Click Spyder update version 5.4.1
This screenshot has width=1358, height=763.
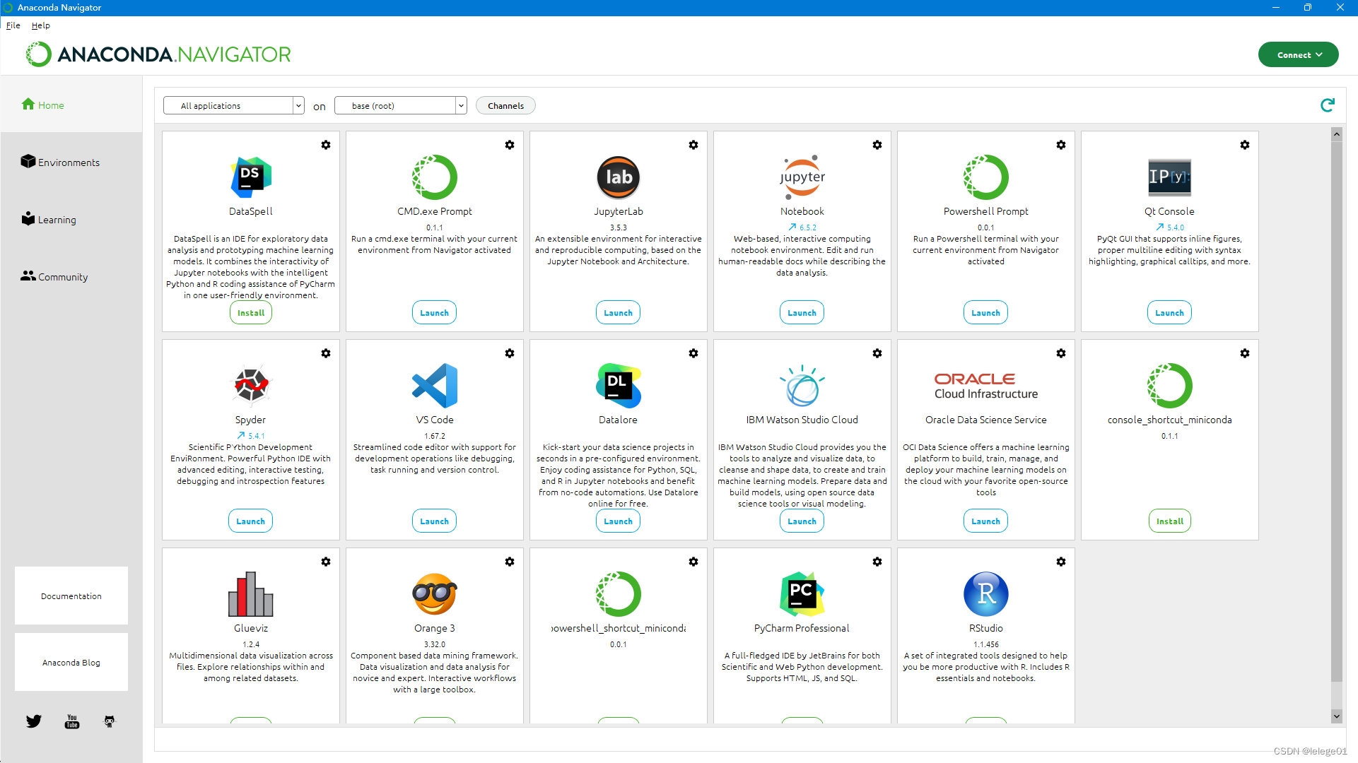coord(251,436)
